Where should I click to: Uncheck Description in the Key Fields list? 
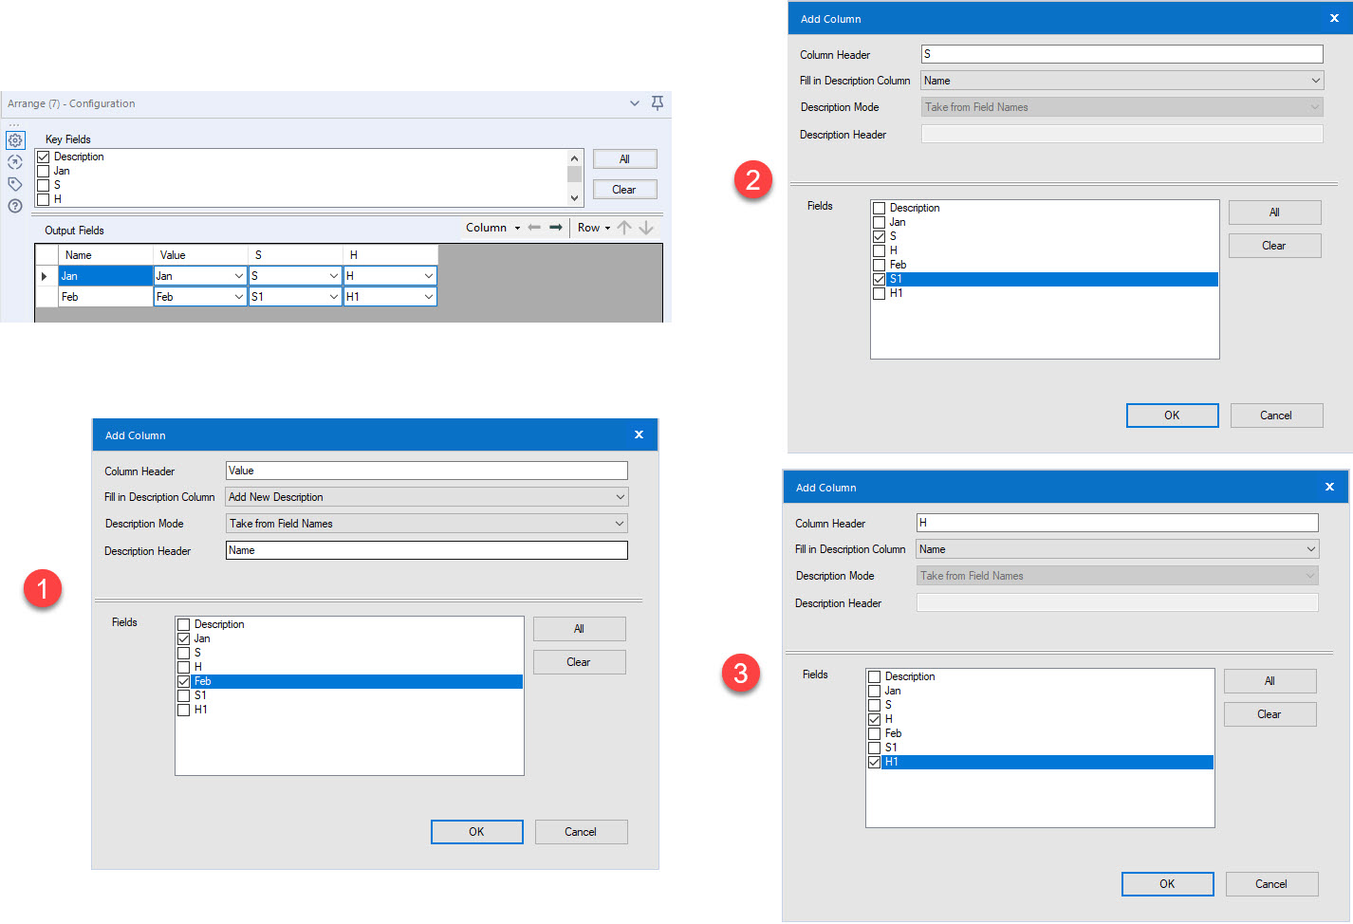(x=44, y=156)
